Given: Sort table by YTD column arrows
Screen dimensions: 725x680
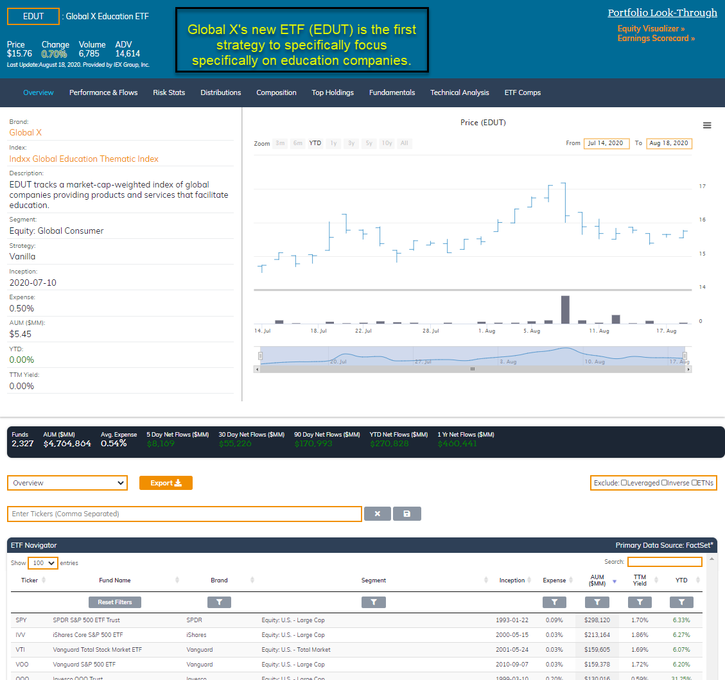Looking at the screenshot, I should (698, 580).
